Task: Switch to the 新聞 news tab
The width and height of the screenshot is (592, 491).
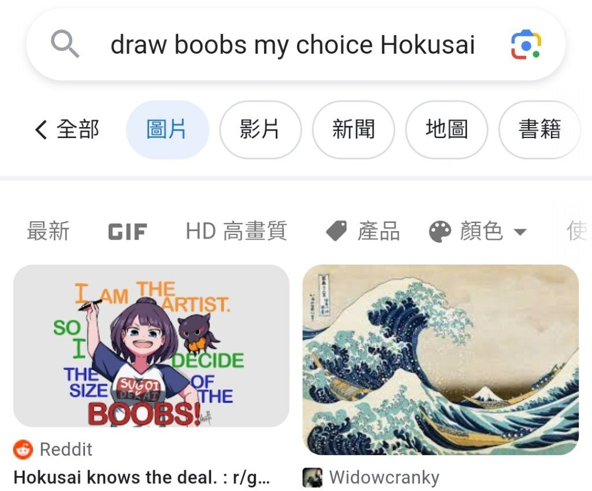Action: coord(353,130)
